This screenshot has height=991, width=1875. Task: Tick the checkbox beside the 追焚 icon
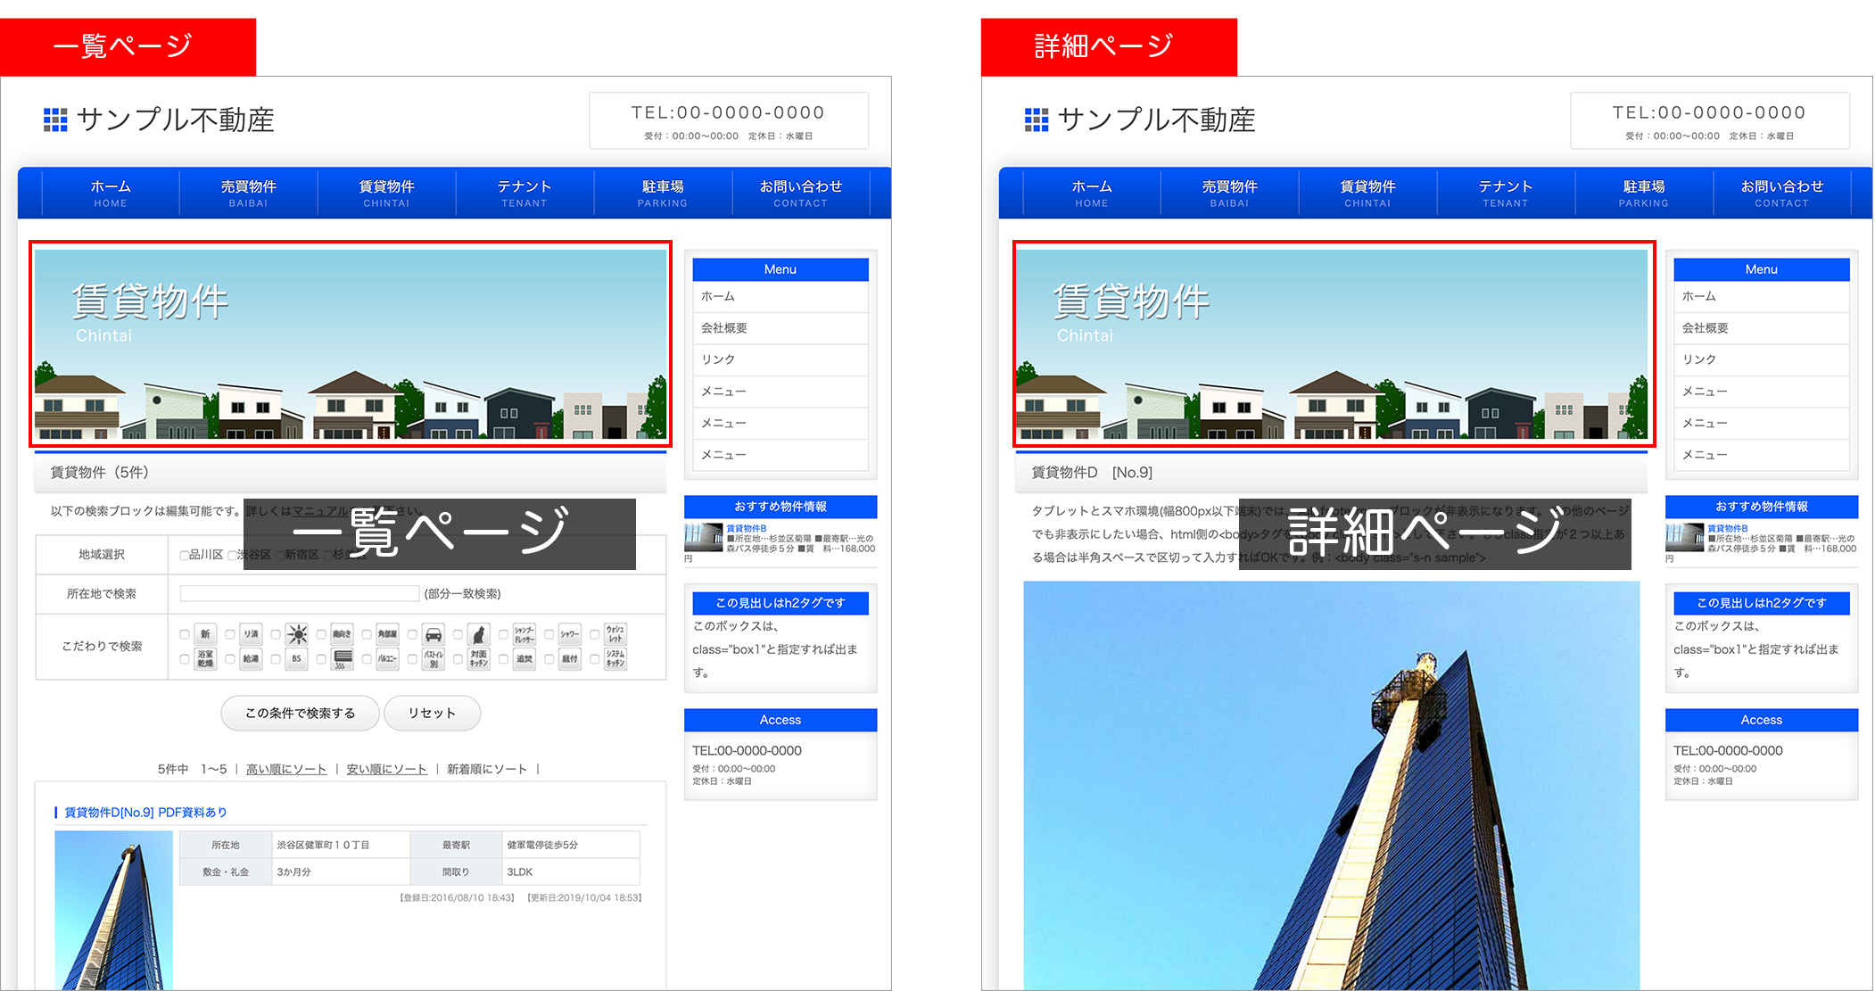tap(504, 659)
